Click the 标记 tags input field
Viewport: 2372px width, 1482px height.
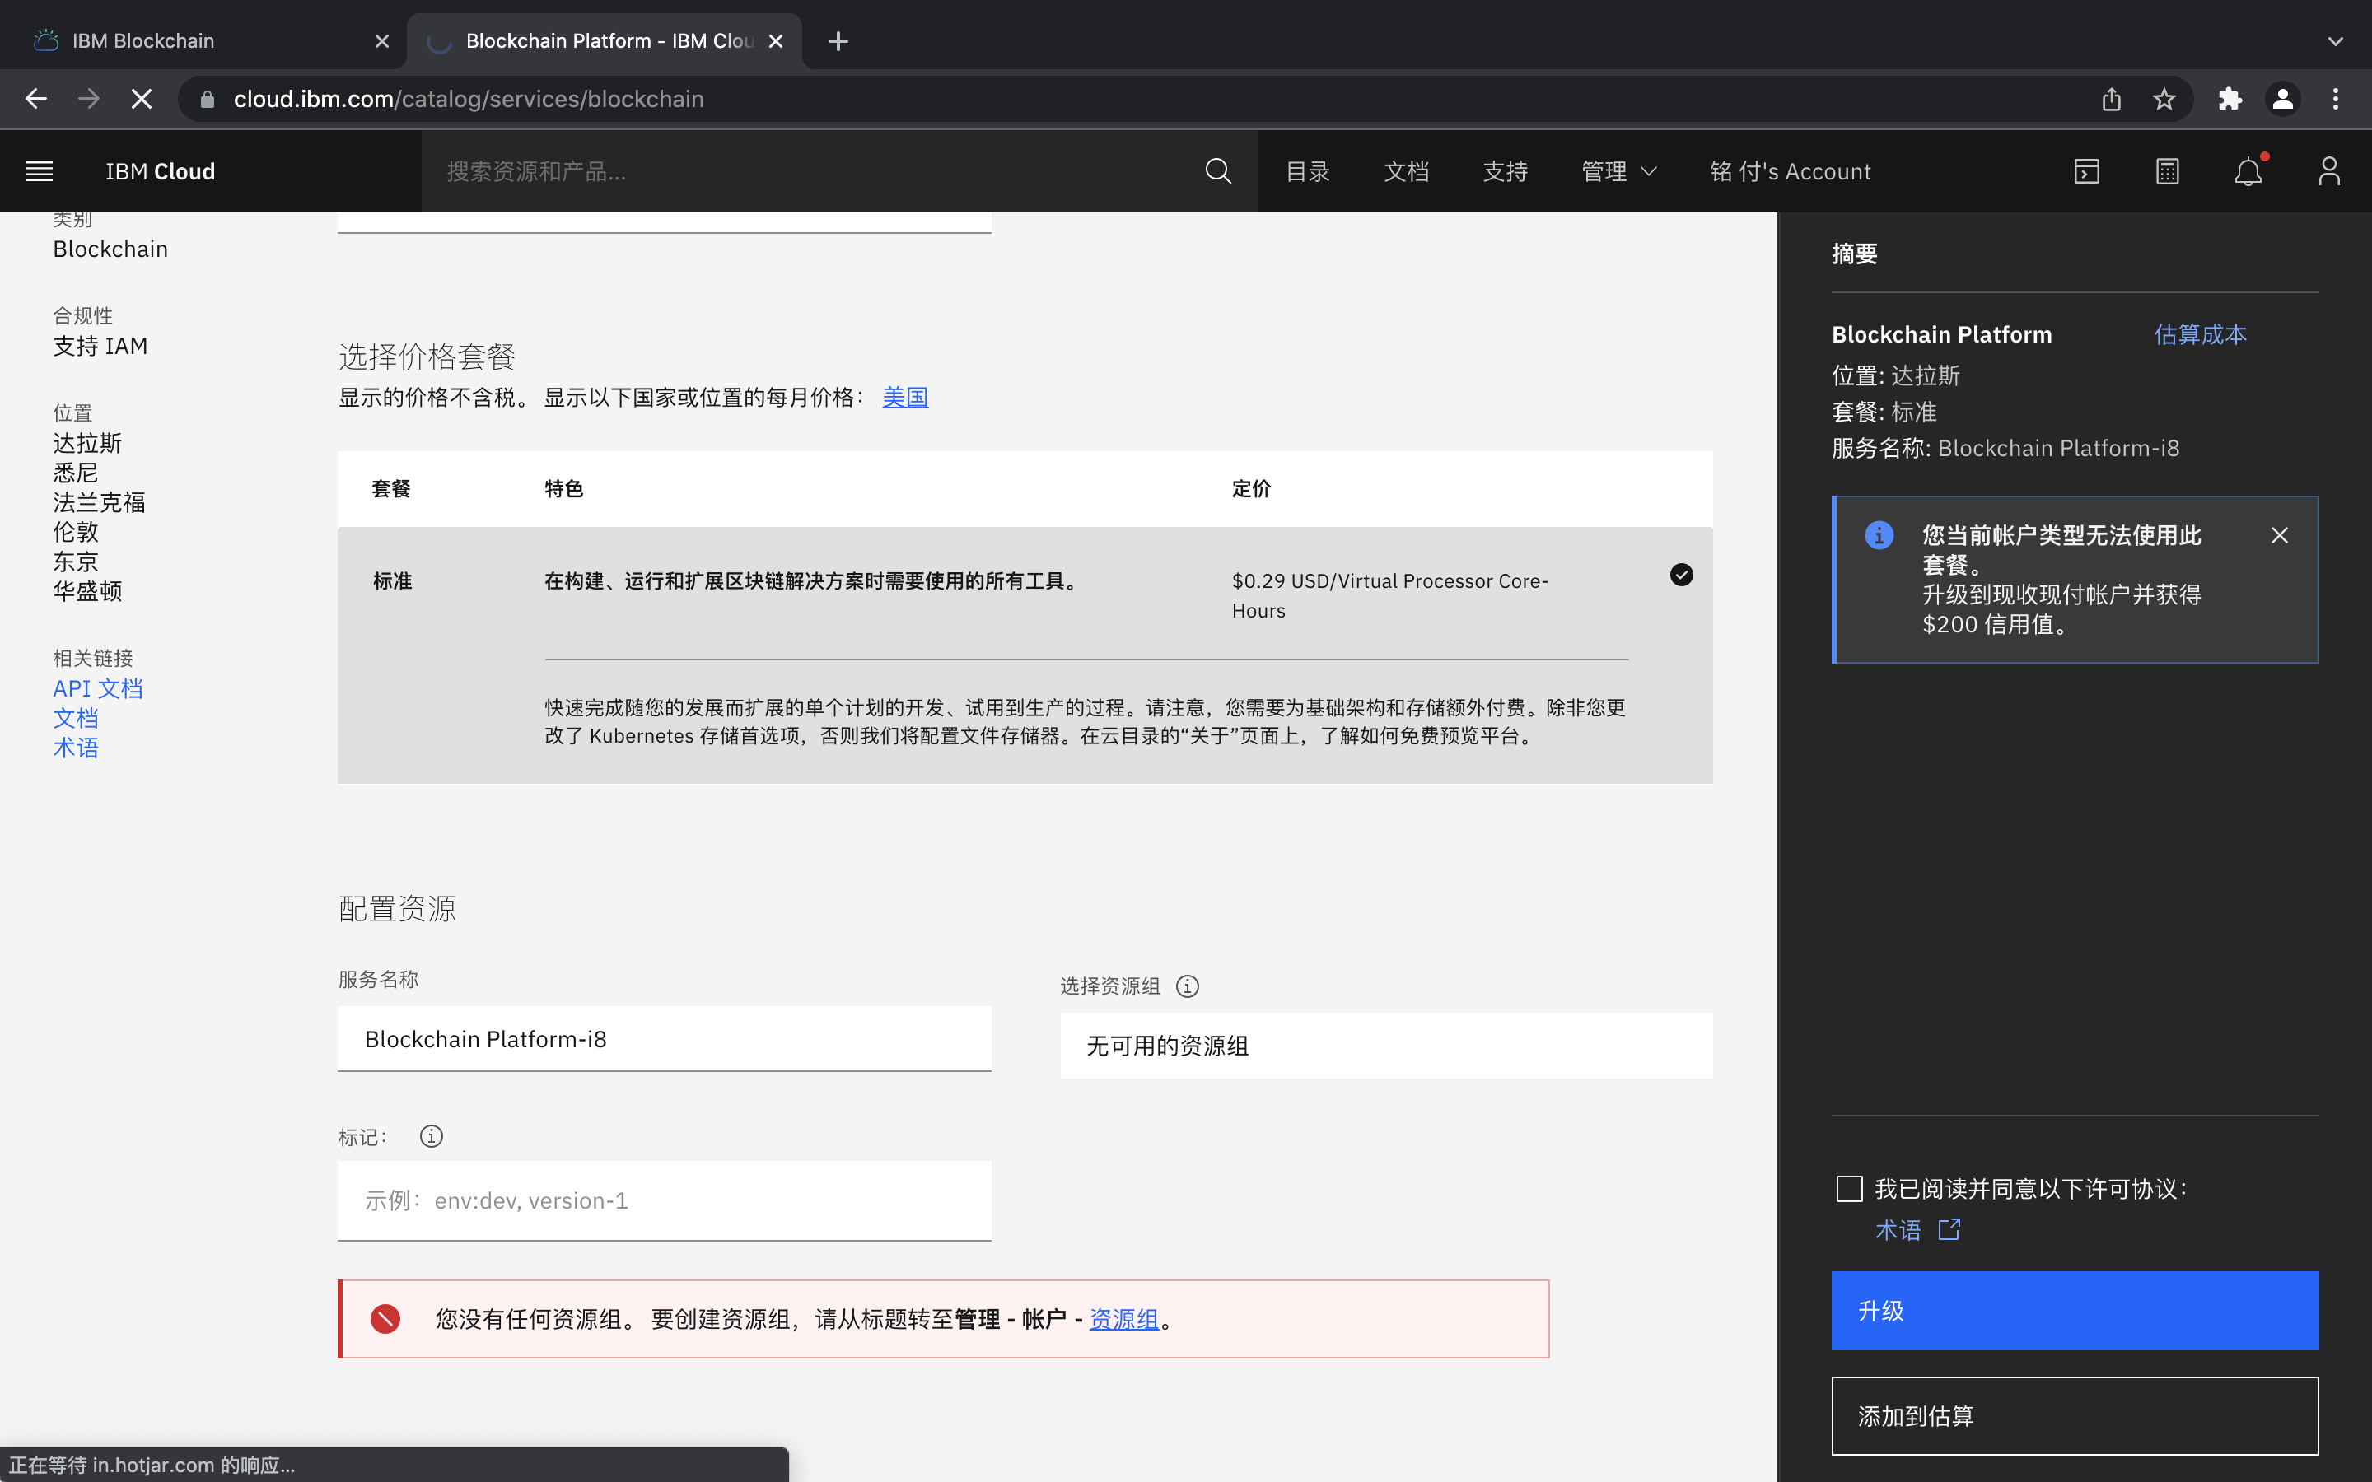pos(664,1200)
